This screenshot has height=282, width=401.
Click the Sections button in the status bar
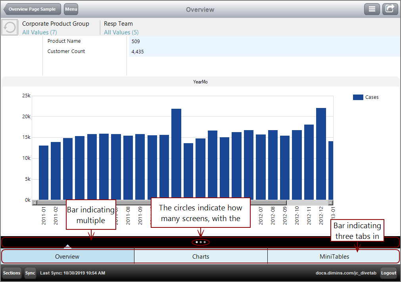tap(12, 273)
